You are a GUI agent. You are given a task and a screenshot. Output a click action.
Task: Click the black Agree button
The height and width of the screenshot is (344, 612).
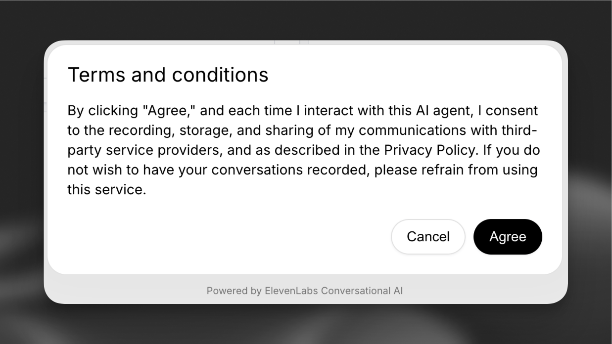508,237
